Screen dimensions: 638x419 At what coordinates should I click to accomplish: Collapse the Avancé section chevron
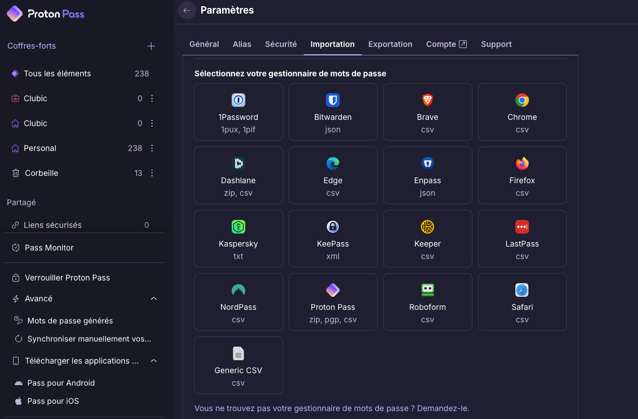coord(154,299)
